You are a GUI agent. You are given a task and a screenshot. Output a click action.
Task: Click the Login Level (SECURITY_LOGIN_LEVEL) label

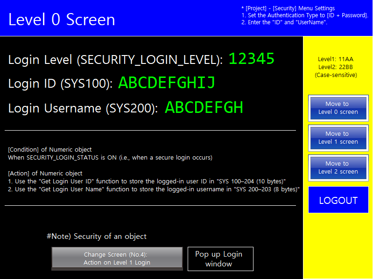(x=115, y=59)
